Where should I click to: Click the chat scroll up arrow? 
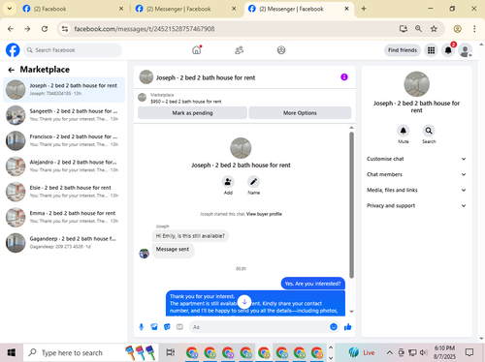point(351,128)
